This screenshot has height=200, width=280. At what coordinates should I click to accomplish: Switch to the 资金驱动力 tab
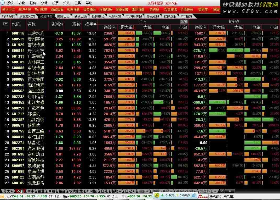(x=27, y=16)
